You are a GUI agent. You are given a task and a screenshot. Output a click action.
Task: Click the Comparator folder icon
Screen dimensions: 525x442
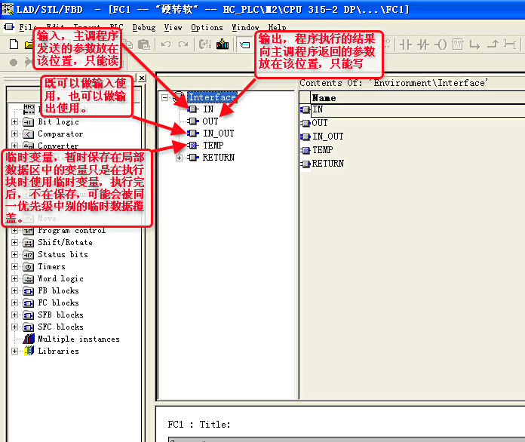pyautogui.click(x=29, y=134)
